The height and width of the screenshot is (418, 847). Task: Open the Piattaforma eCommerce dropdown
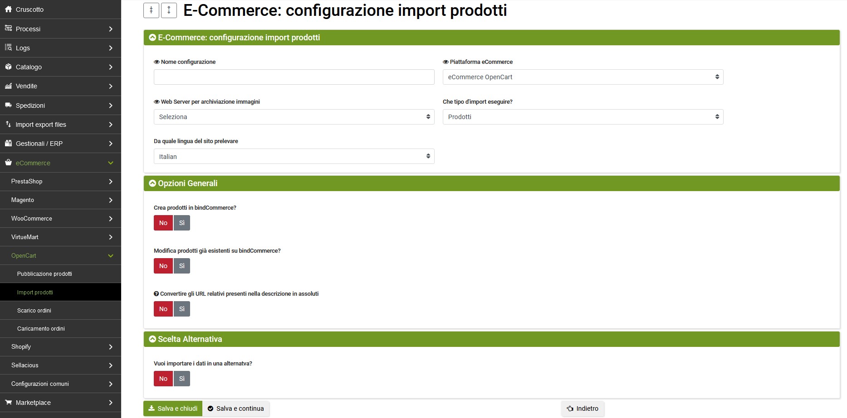[x=583, y=77]
